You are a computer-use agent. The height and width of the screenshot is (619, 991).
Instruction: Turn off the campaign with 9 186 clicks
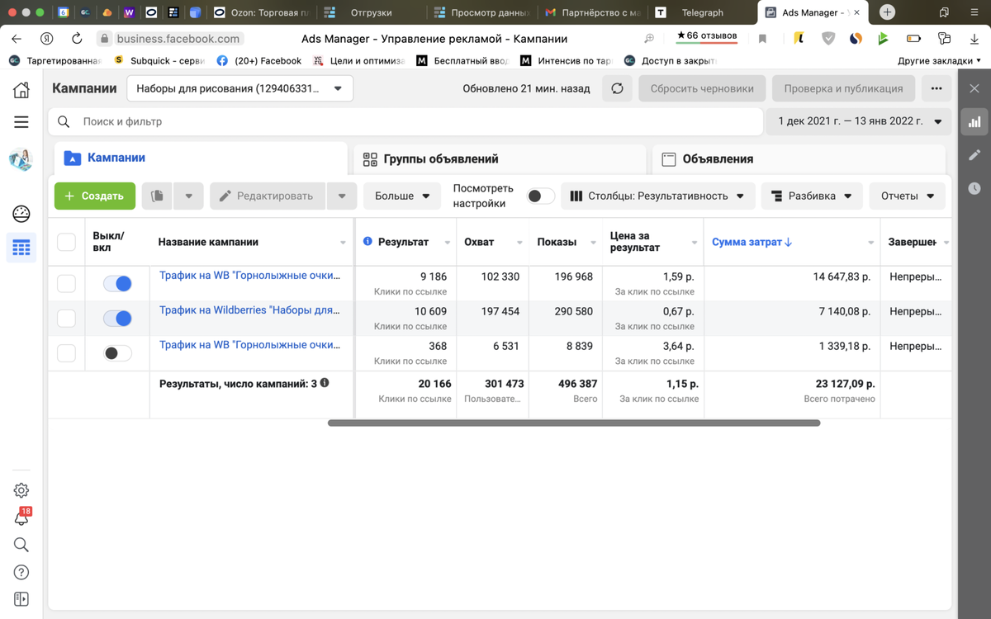117,284
